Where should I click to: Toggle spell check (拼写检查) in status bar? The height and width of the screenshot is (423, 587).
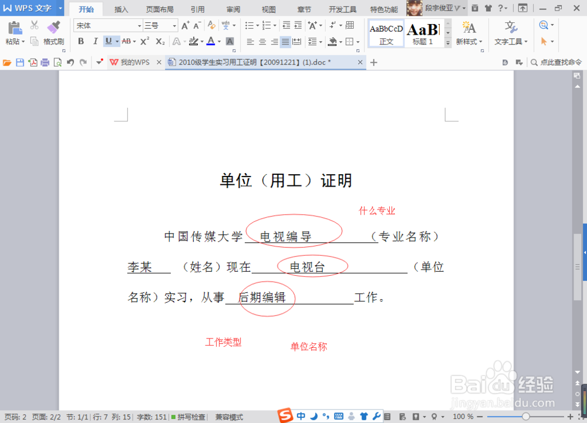pyautogui.click(x=188, y=417)
